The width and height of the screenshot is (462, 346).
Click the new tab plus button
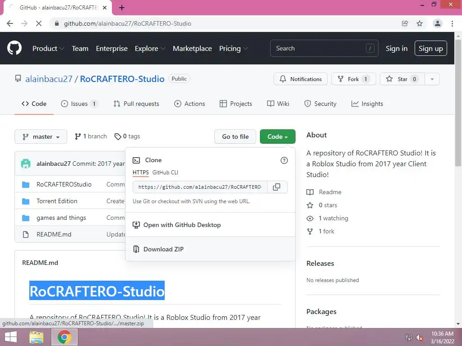pos(122,8)
